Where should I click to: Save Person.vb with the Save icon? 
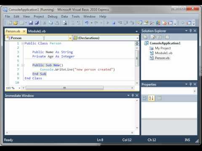31,23
